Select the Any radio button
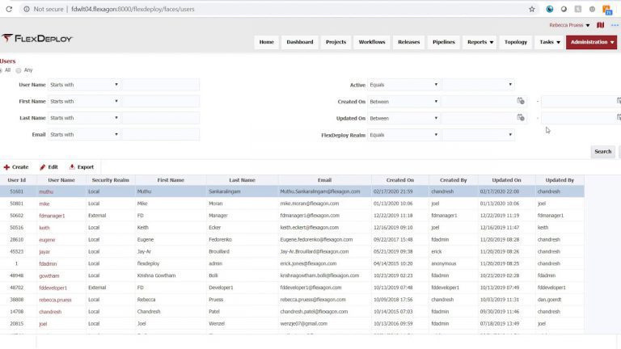Image resolution: width=621 pixels, height=349 pixels. pos(19,70)
